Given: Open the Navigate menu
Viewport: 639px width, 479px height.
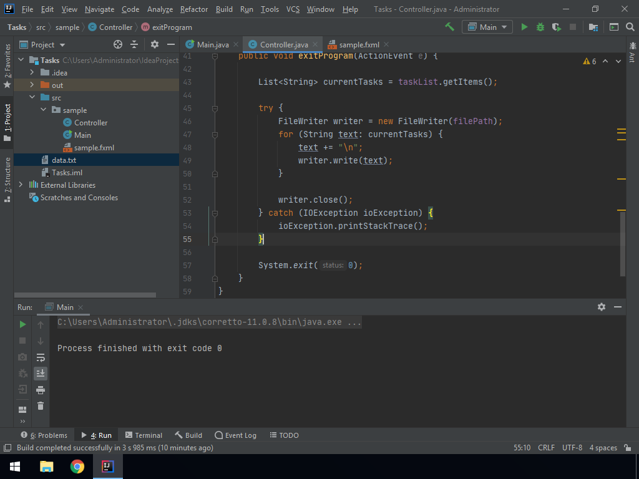Looking at the screenshot, I should click(x=99, y=9).
